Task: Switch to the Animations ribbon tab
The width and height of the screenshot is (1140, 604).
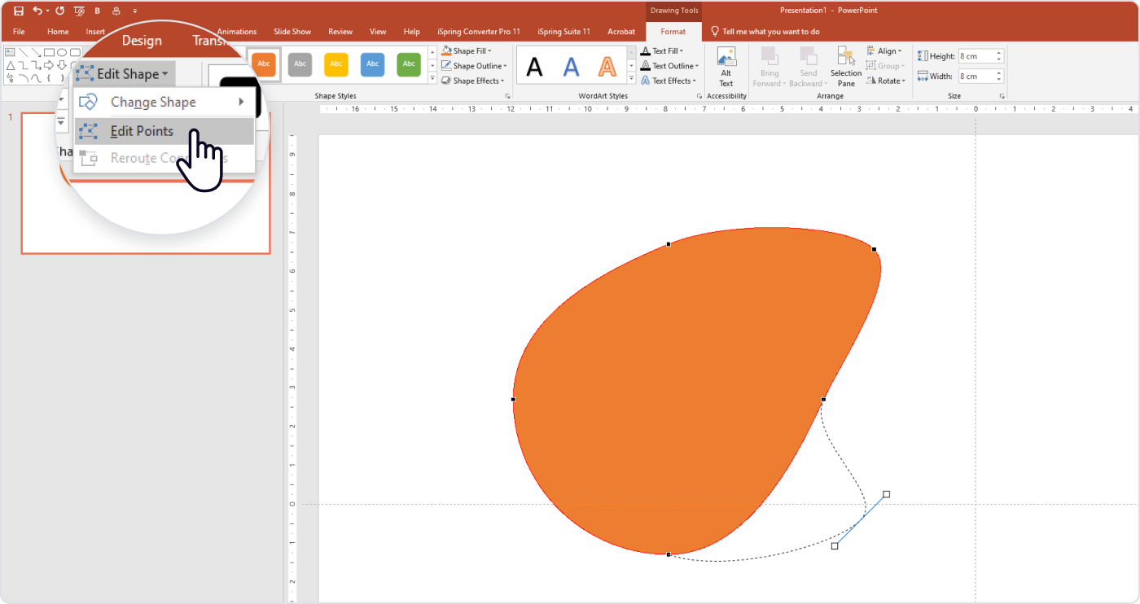Action: (x=236, y=31)
